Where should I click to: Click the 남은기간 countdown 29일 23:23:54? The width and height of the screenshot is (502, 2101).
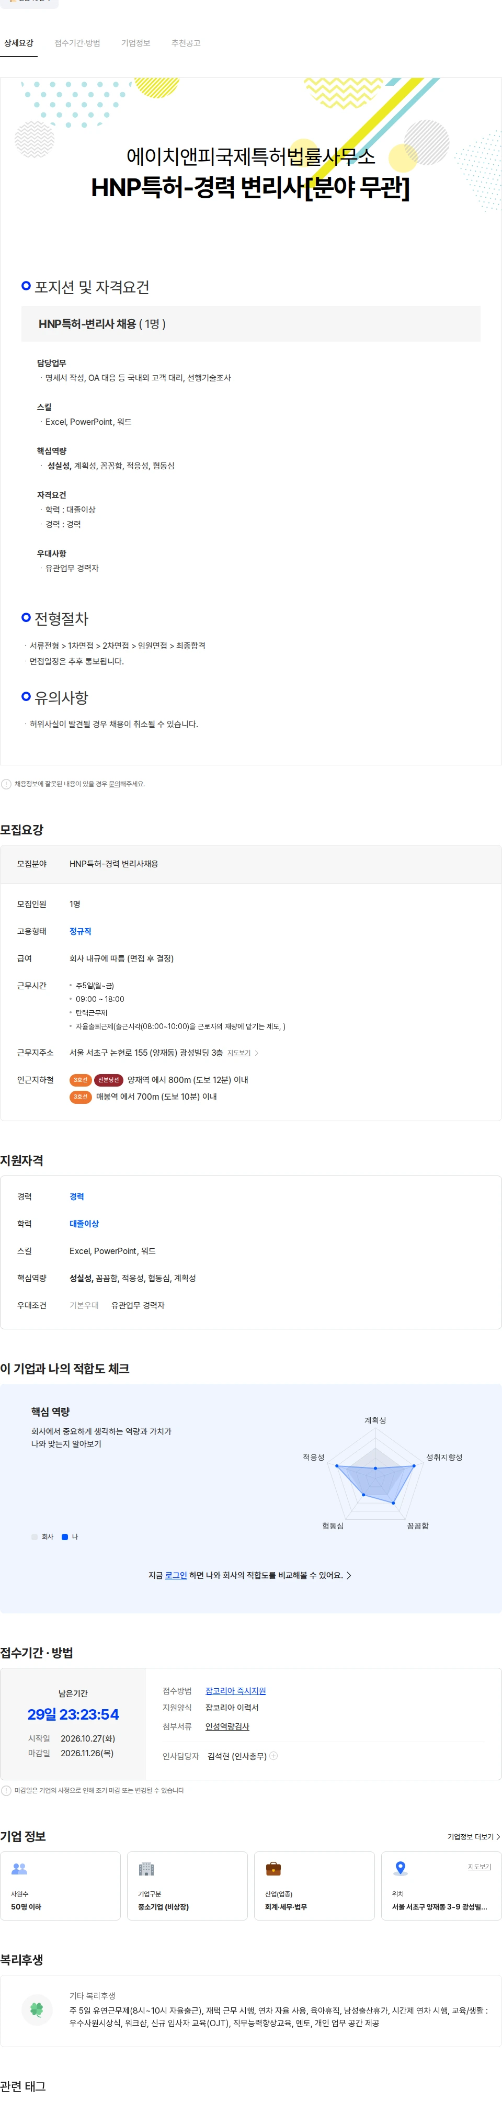73,1714
